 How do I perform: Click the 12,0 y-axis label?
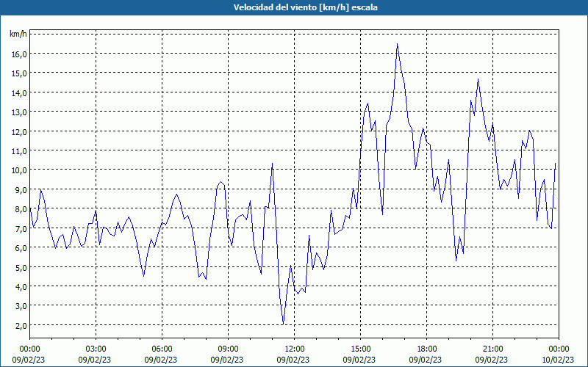pyautogui.click(x=19, y=131)
